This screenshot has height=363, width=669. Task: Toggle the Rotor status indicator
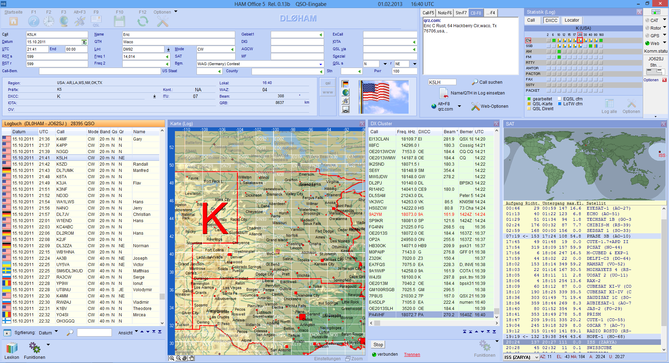(647, 28)
